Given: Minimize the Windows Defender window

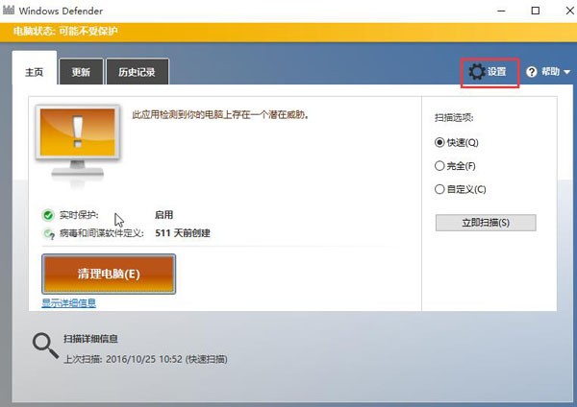Looking at the screenshot, I should 501,11.
